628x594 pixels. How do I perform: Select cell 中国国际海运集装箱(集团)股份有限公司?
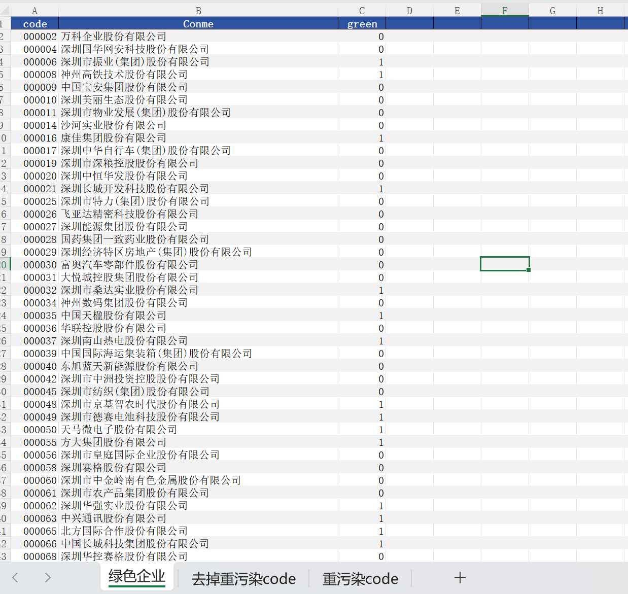[x=198, y=353]
